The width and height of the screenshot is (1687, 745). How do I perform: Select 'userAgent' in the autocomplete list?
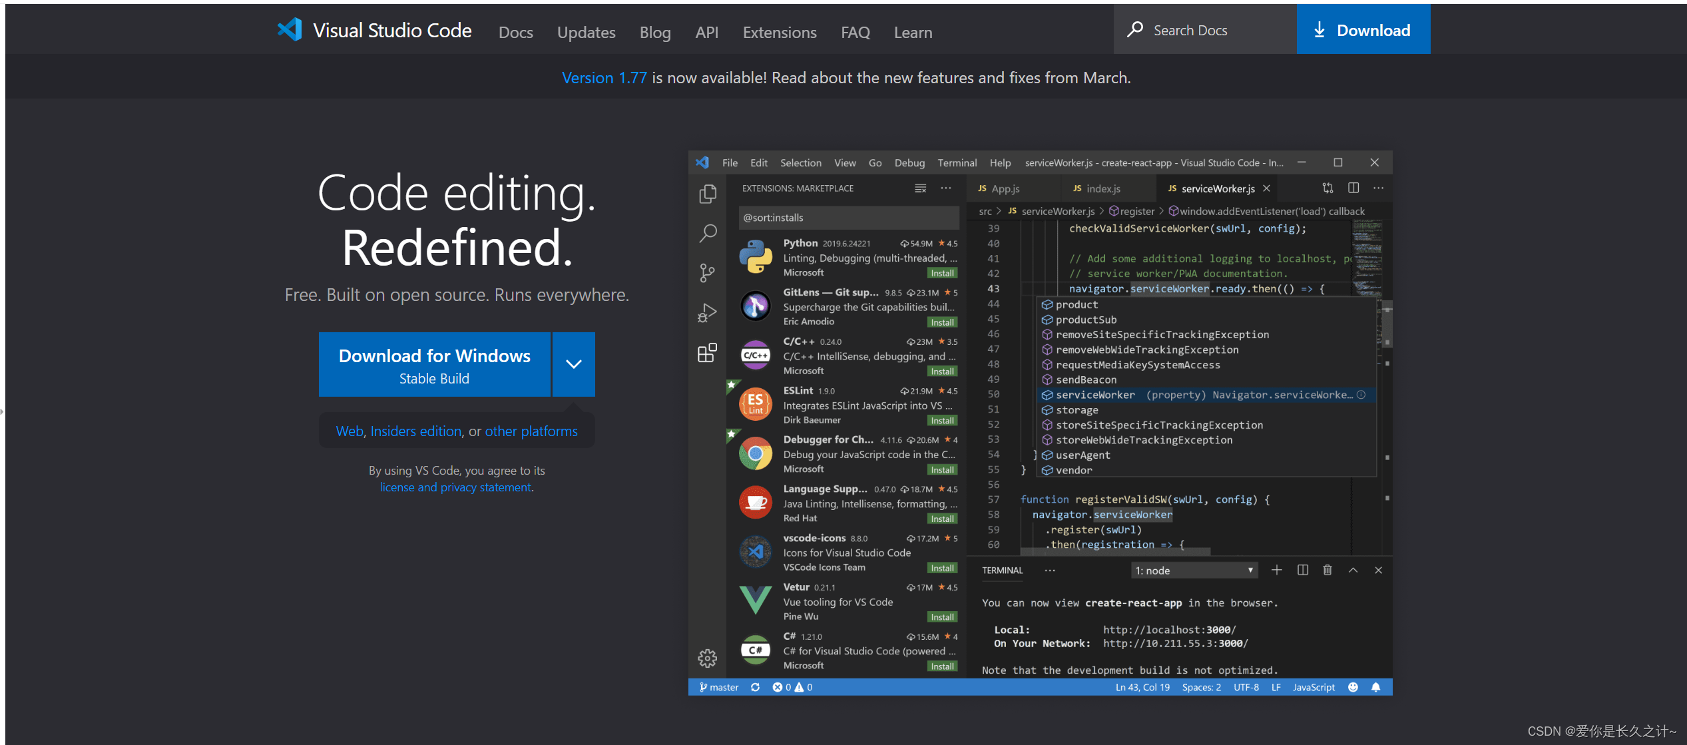tap(1206, 455)
